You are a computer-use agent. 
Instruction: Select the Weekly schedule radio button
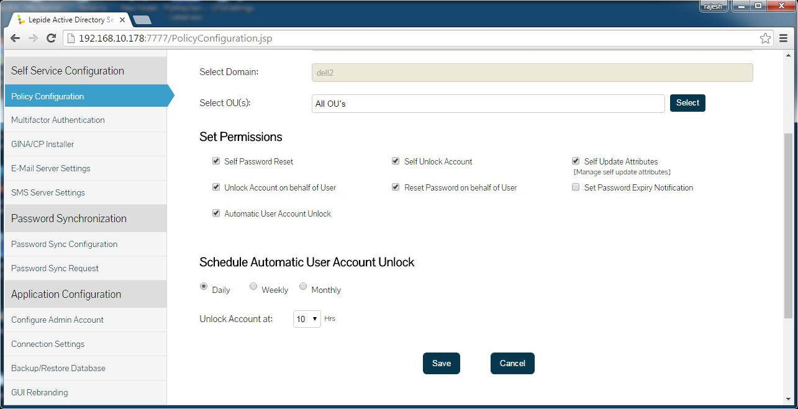click(x=253, y=287)
